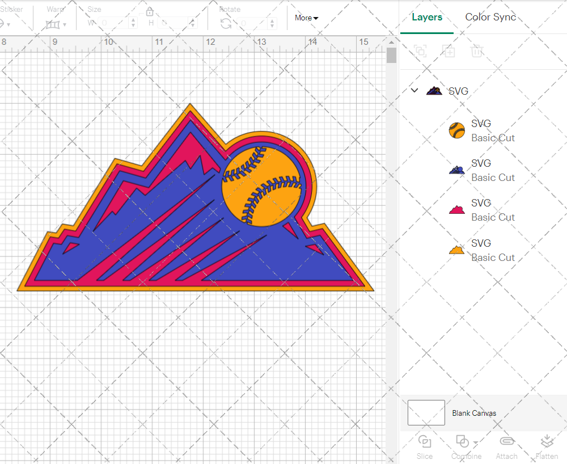Viewport: 567px width, 464px height.
Task: Open the More dropdown menu
Action: pos(306,18)
